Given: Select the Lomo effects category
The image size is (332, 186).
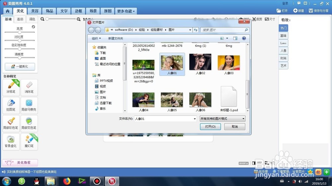Looking at the screenshot, I should point(283,43).
